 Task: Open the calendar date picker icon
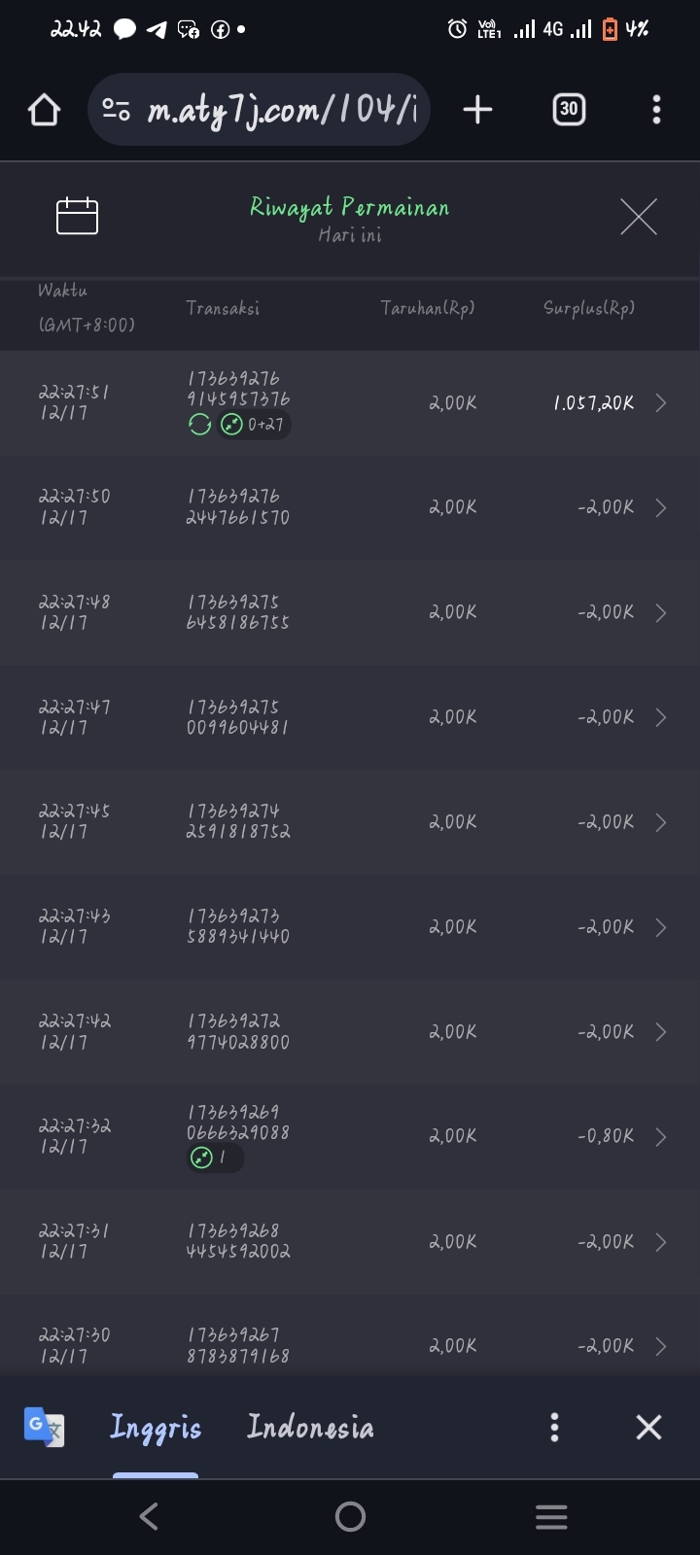[78, 216]
